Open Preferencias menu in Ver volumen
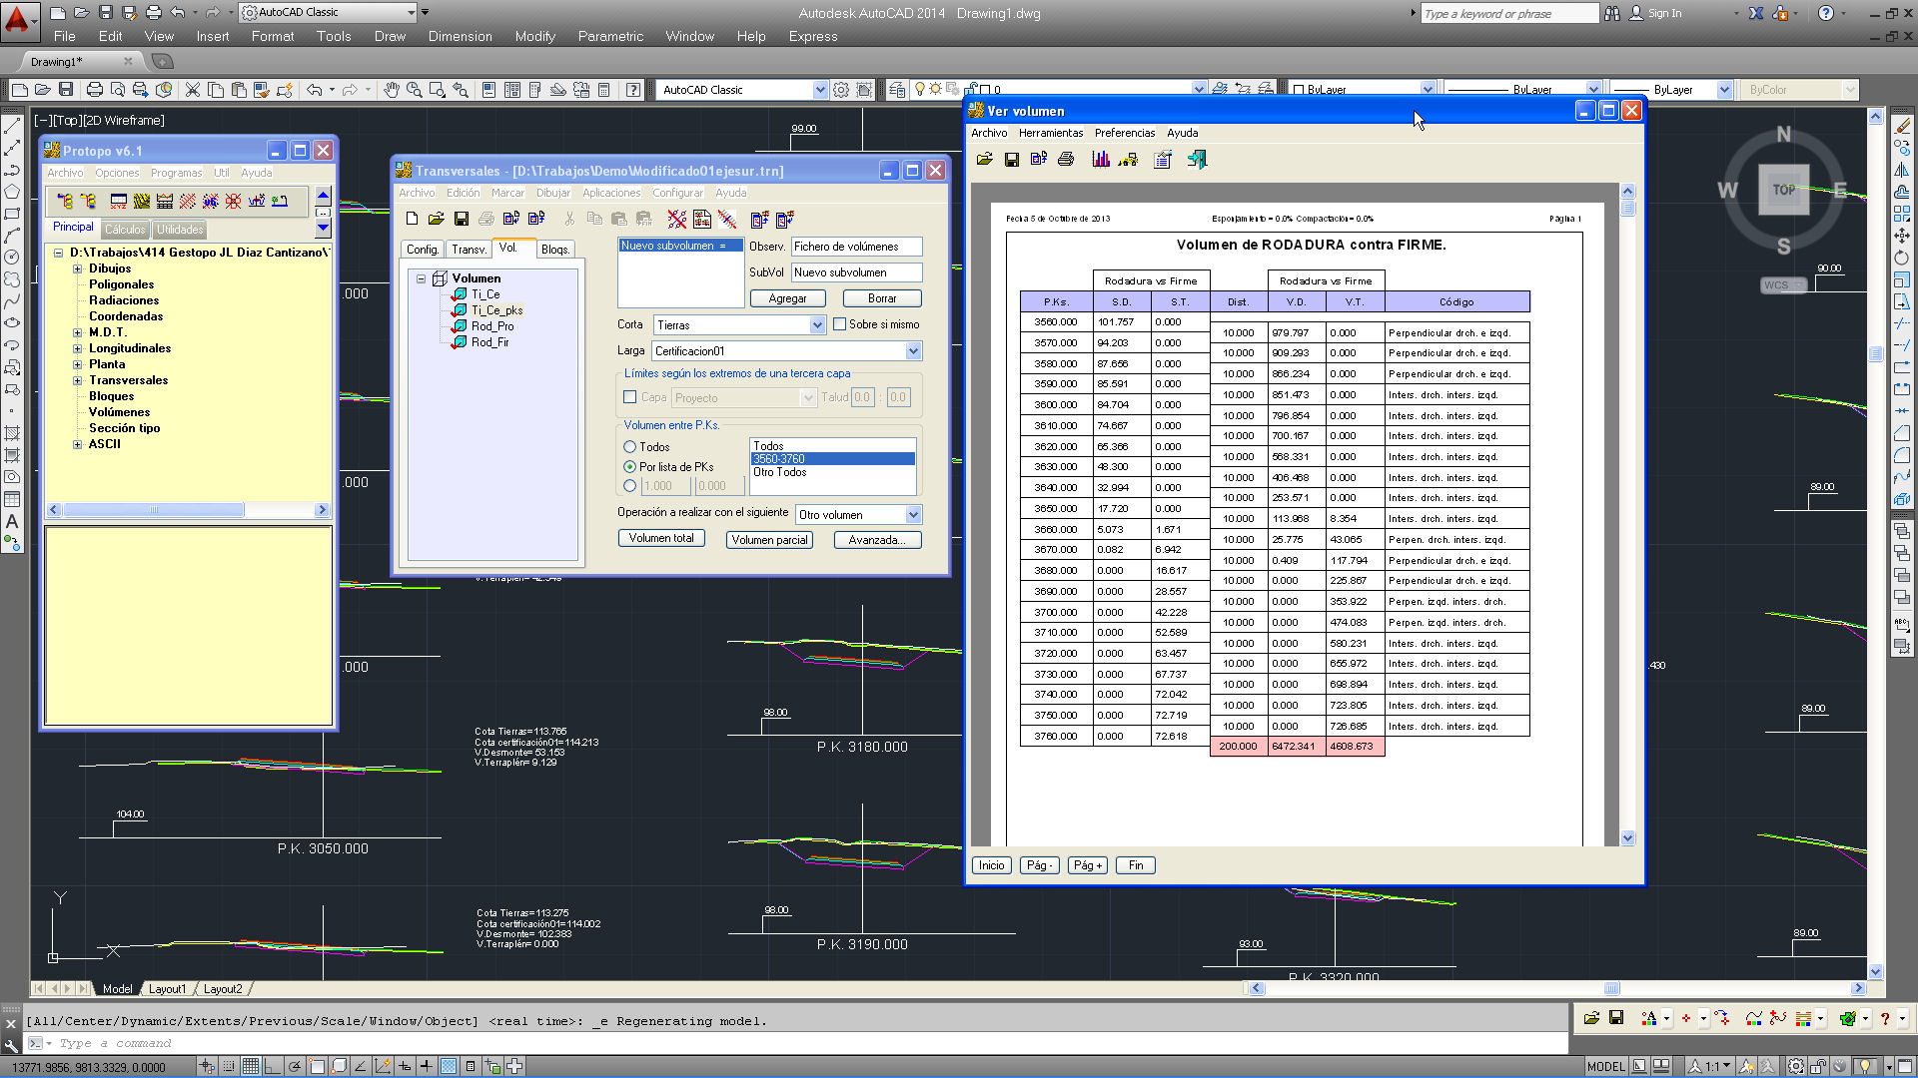Screen dimensions: 1918x1078 pyautogui.click(x=1125, y=133)
